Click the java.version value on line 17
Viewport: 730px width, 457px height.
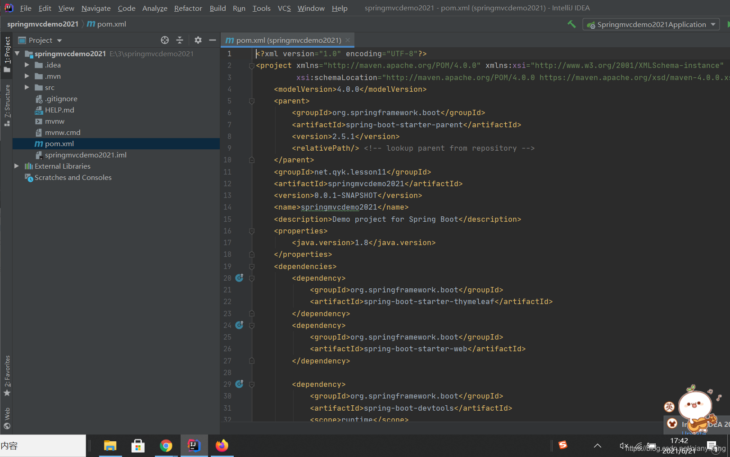click(362, 242)
